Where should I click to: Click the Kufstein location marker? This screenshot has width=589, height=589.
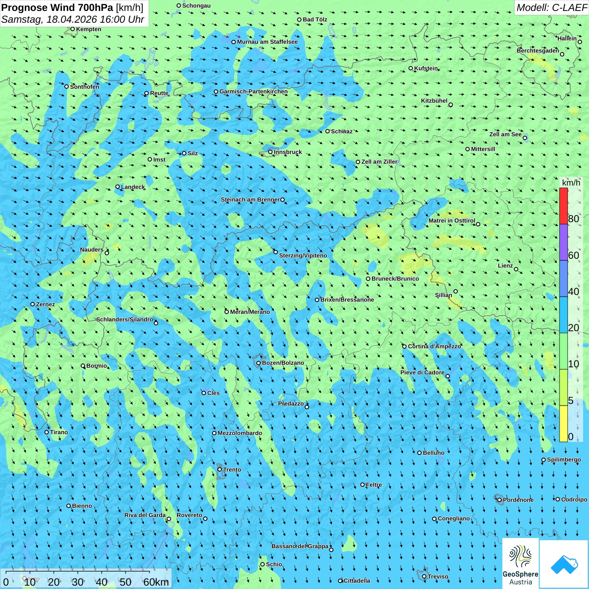411,68
